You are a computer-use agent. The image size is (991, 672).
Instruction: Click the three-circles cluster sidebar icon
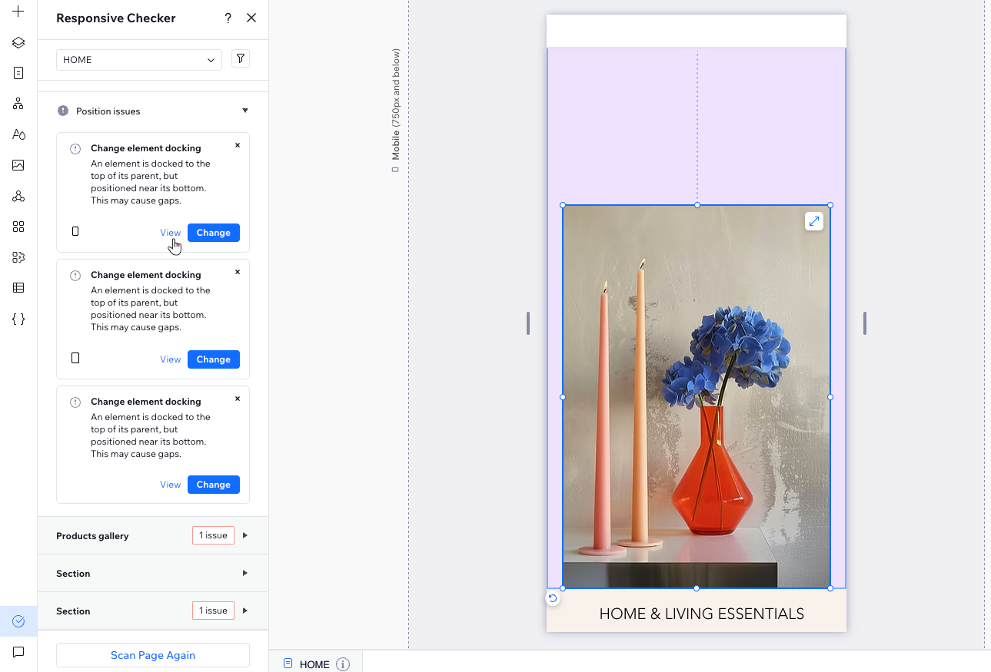tap(18, 196)
